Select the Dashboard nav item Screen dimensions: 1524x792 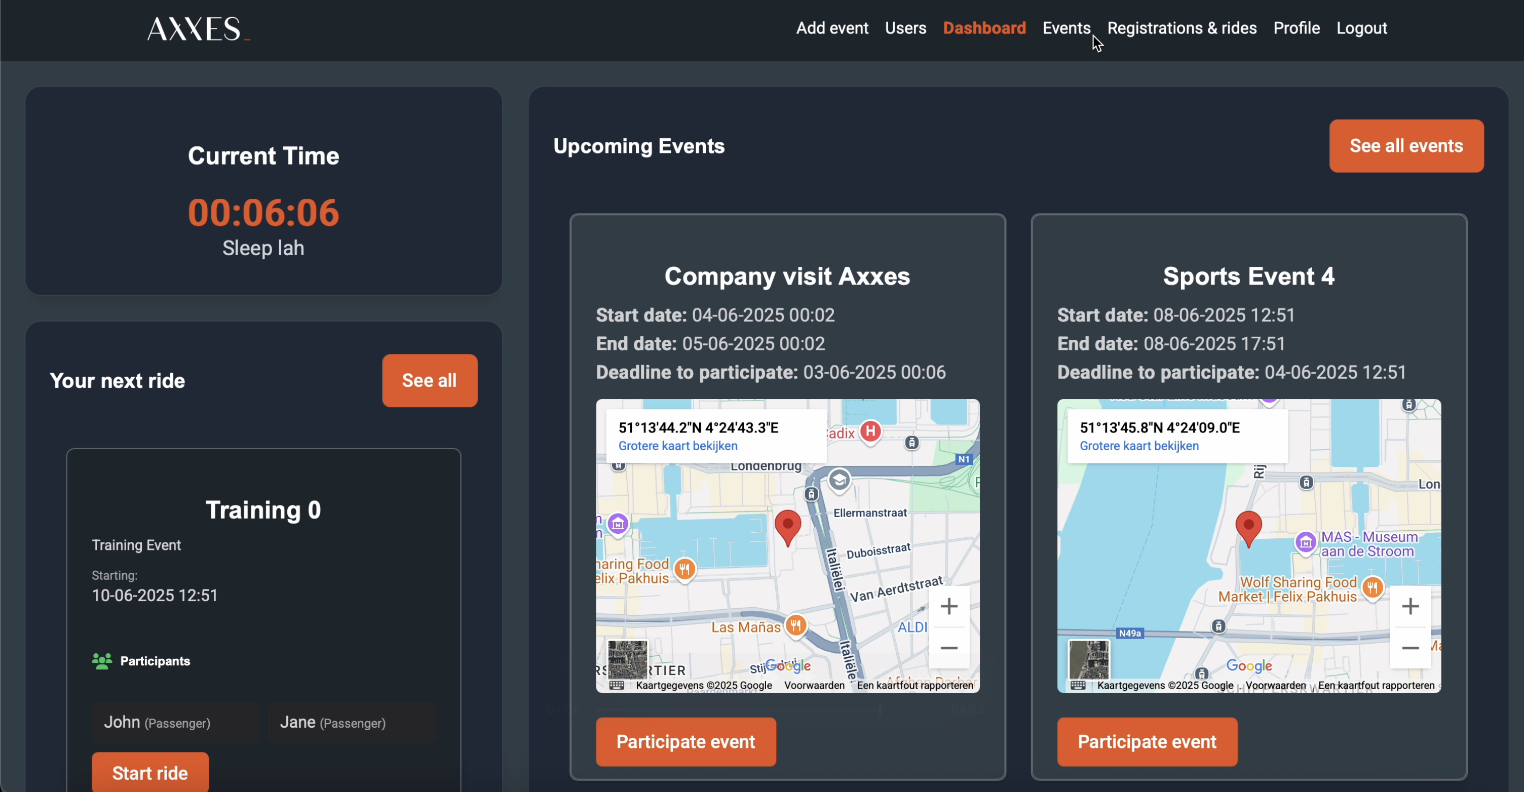[984, 28]
